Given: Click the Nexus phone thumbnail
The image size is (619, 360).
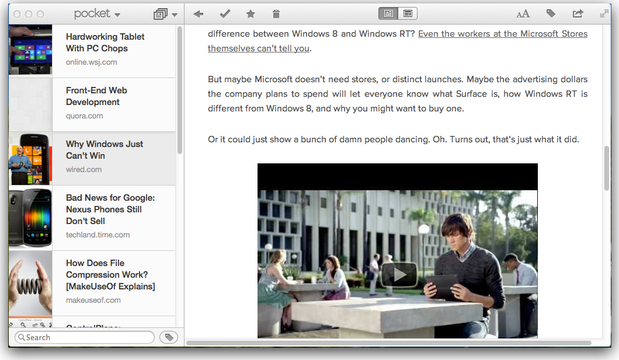Looking at the screenshot, I should (x=30, y=218).
